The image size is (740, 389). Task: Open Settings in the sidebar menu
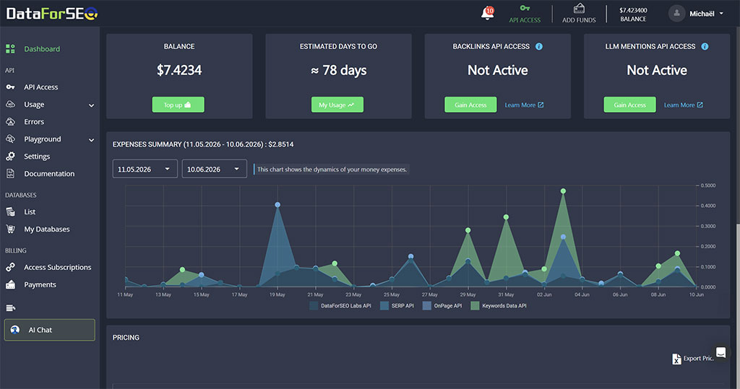point(37,156)
